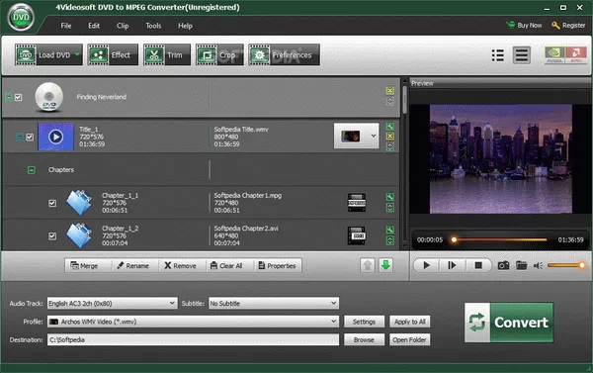
Task: Open the Crop tool
Action: 219,54
